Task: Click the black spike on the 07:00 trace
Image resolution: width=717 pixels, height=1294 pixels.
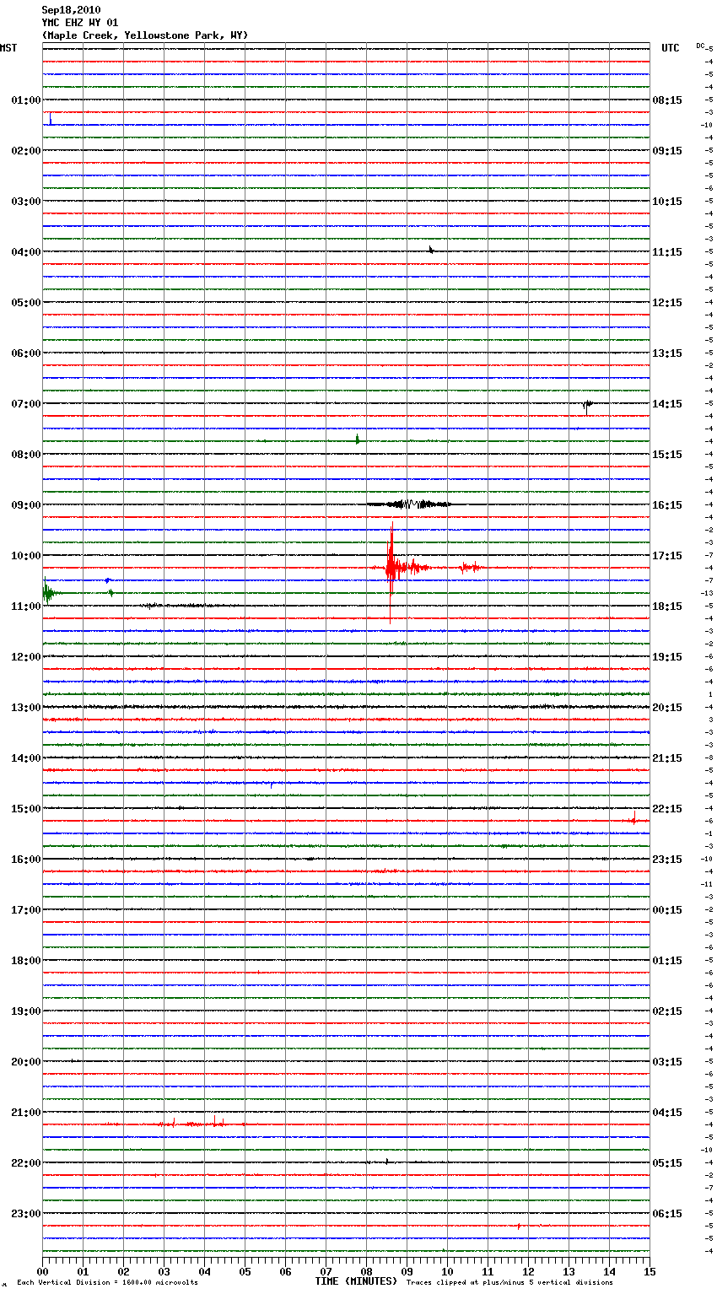Action: [587, 406]
